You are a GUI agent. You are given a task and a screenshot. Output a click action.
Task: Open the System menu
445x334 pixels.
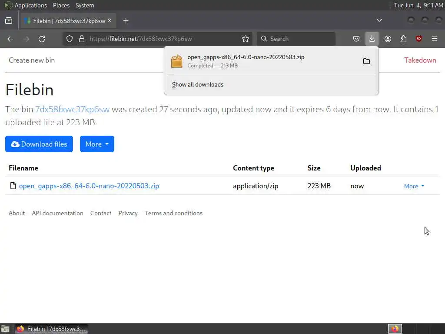85,5
